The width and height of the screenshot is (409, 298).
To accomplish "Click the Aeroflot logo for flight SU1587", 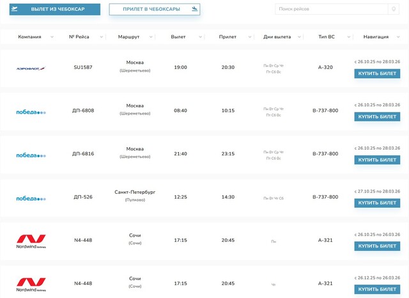I will 31,68.
